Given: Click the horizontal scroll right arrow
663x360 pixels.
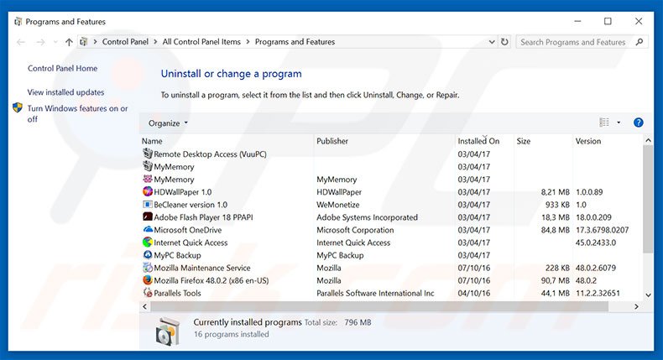Looking at the screenshot, I should click(636, 306).
